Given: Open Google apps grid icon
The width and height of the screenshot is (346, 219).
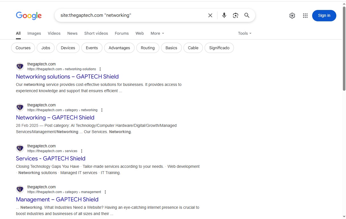Looking at the screenshot, I should coord(305,16).
